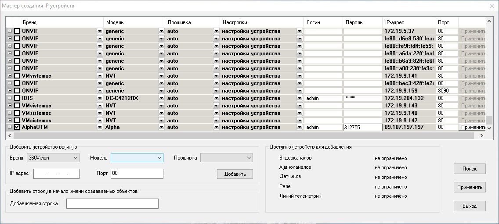Click the Добавляемая строка text field
The image size is (499, 224).
(x=112, y=204)
